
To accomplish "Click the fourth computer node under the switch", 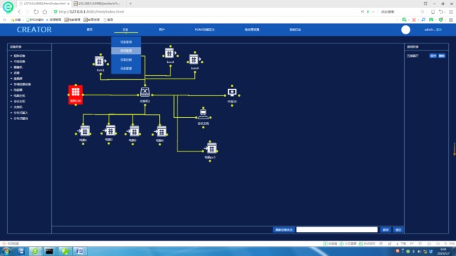I will pyautogui.click(x=161, y=131).
